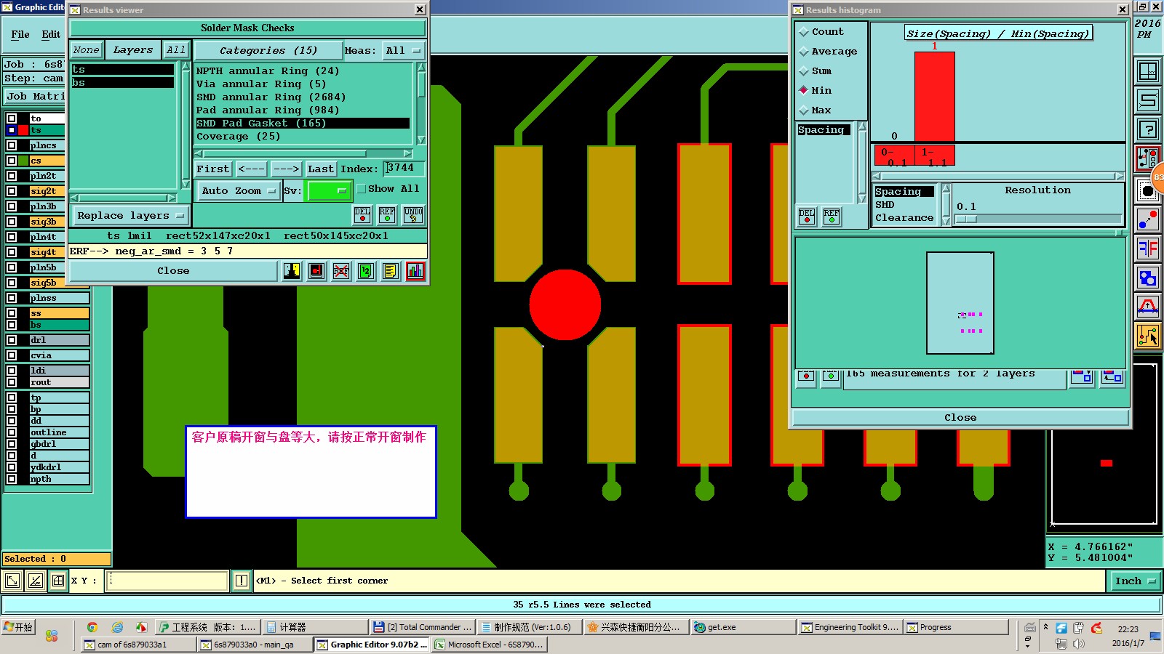
Task: Click the red trapezoid profile icon
Action: (1147, 307)
